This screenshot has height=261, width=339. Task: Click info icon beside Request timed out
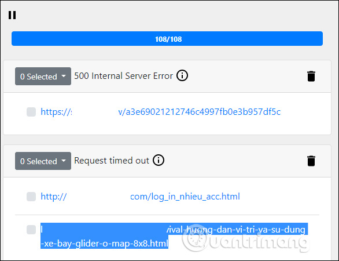(159, 161)
